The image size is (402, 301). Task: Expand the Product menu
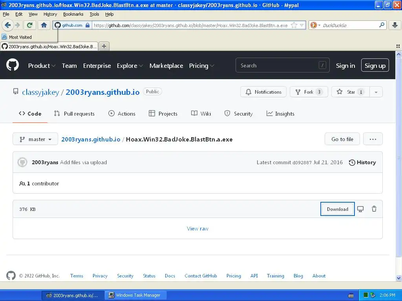pos(42,66)
